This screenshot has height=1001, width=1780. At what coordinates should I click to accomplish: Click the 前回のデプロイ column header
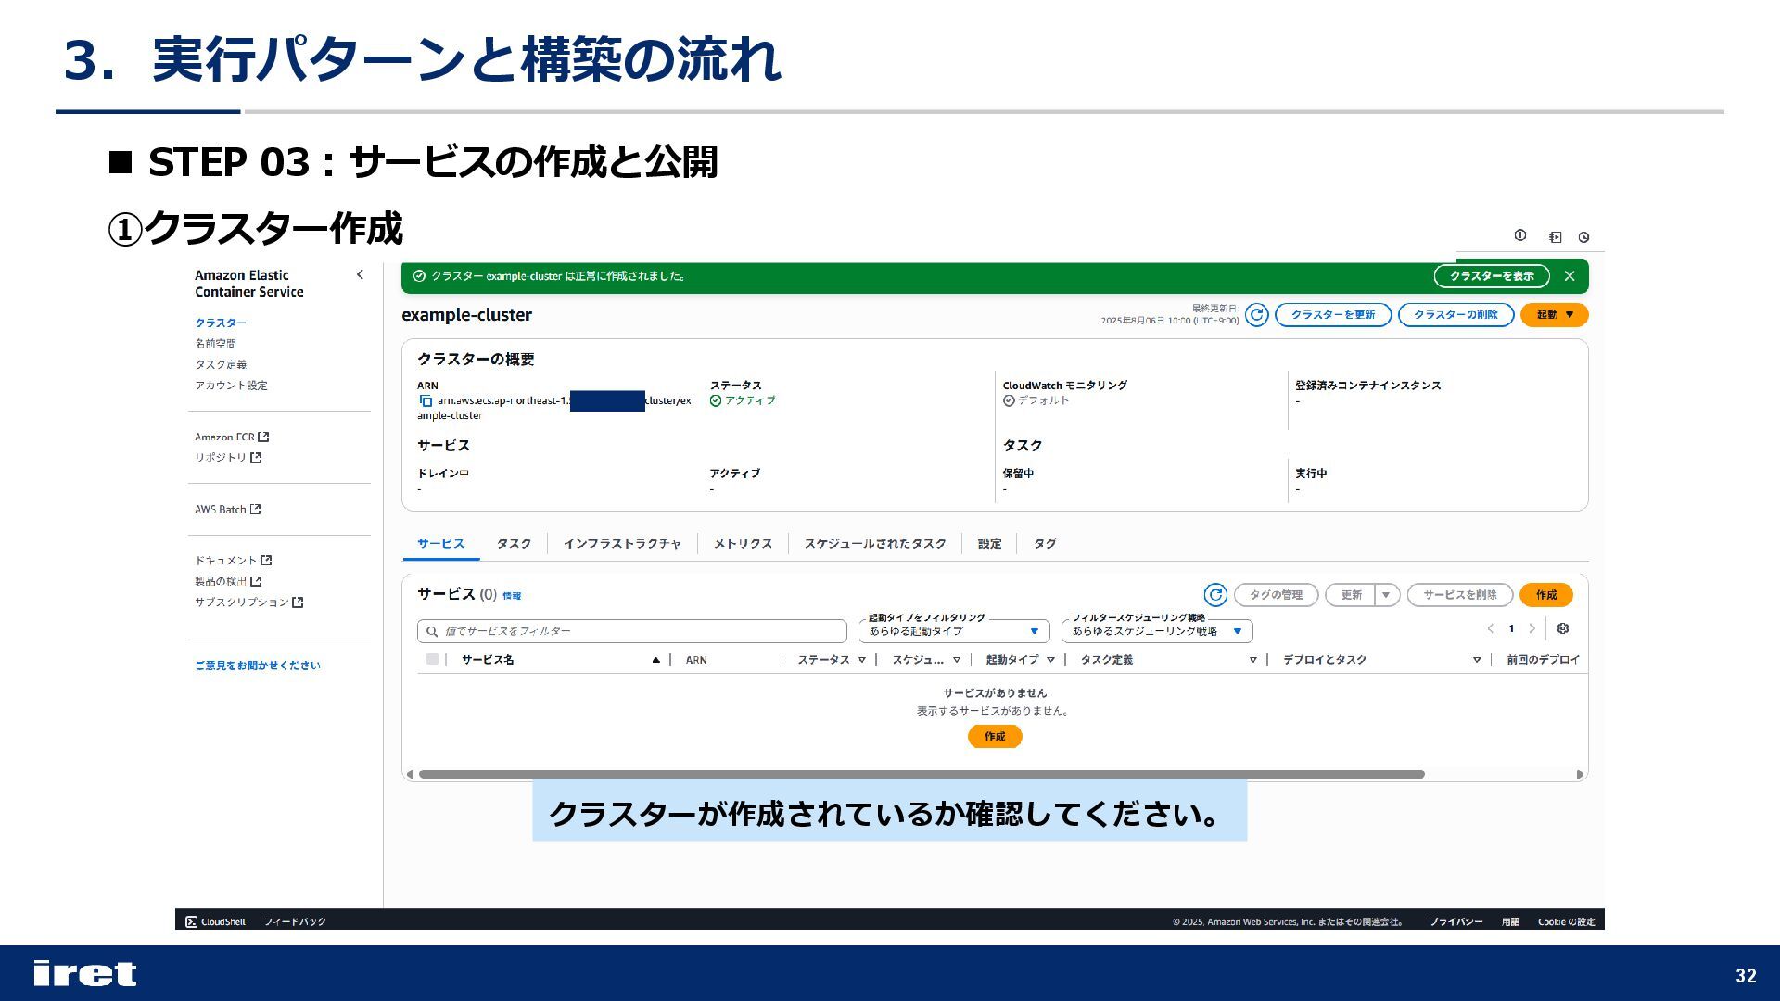coord(1543,660)
